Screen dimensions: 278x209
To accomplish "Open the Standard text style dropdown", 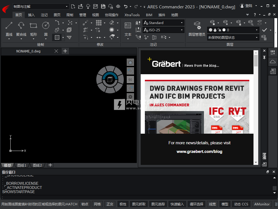I will tap(163, 23).
